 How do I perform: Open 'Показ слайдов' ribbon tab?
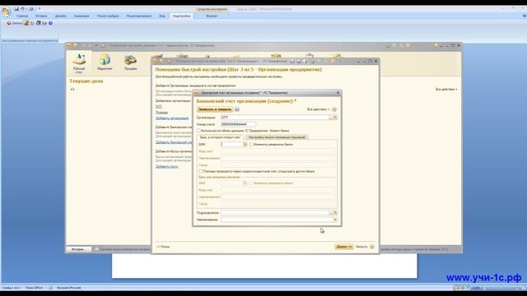(x=108, y=16)
